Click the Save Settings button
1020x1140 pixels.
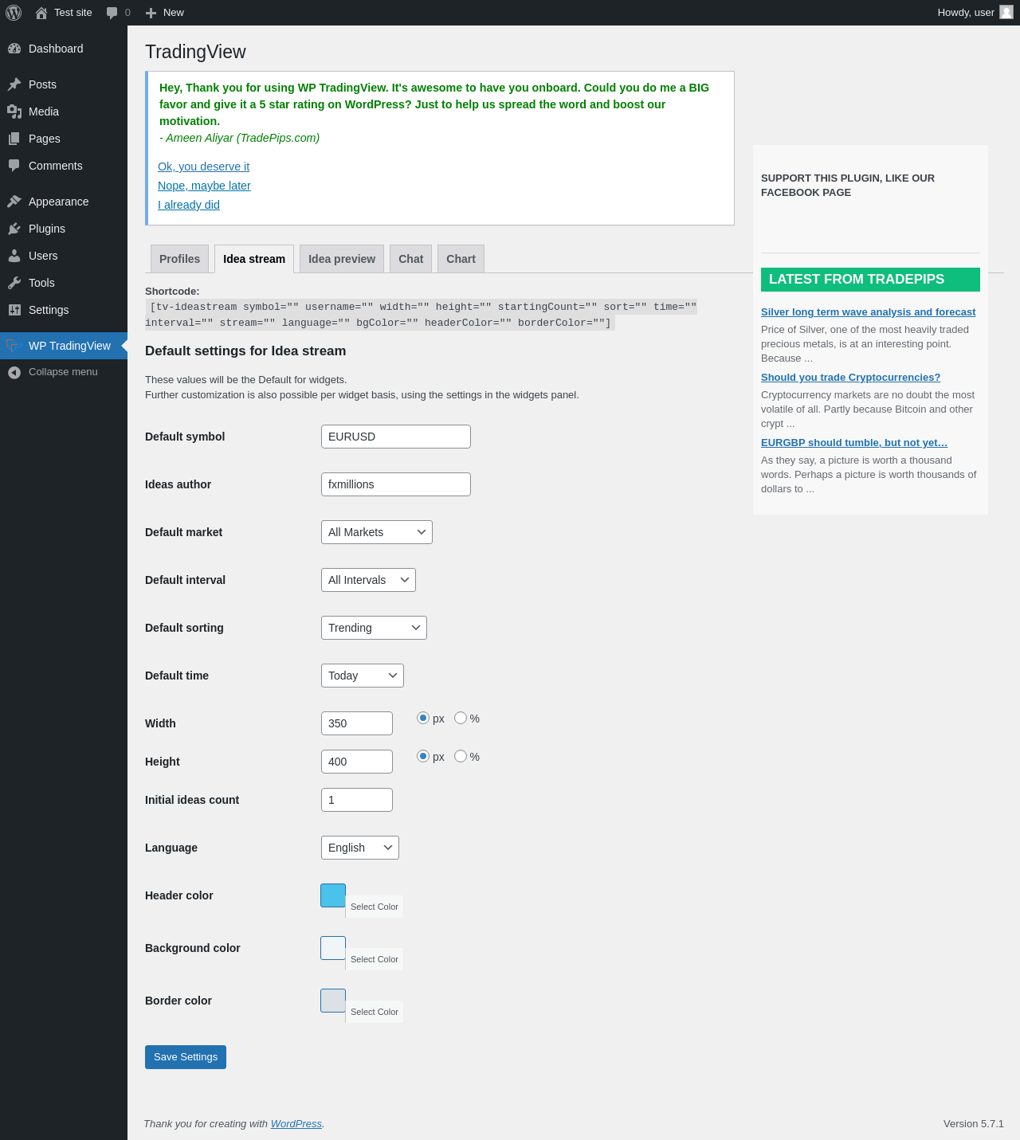tap(186, 1057)
